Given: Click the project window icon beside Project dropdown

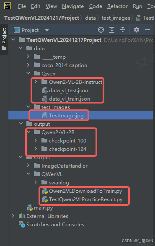Looking at the screenshot, I should point(17,30).
